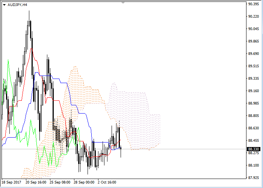Screen dimensions: 263x188
Task: Click the 2 Oct 16:00 time label
Action: (x=107, y=182)
